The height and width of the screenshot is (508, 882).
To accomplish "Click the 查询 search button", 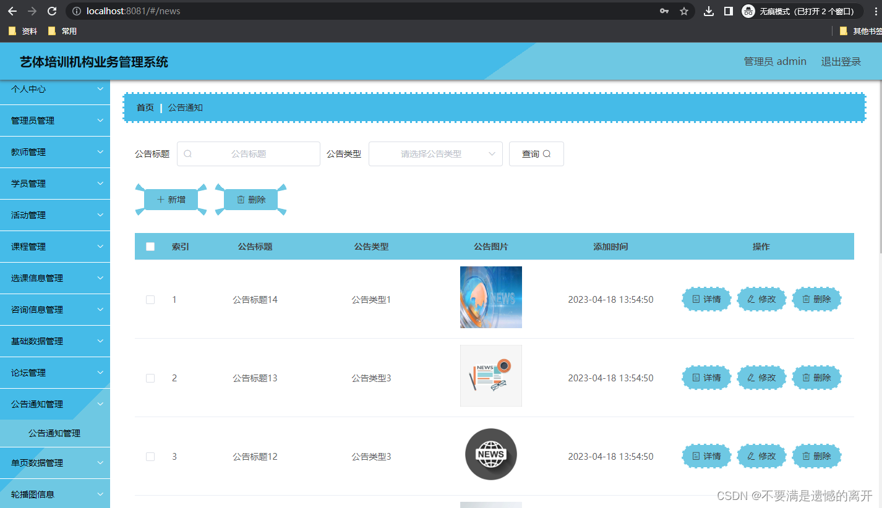I will (x=536, y=153).
